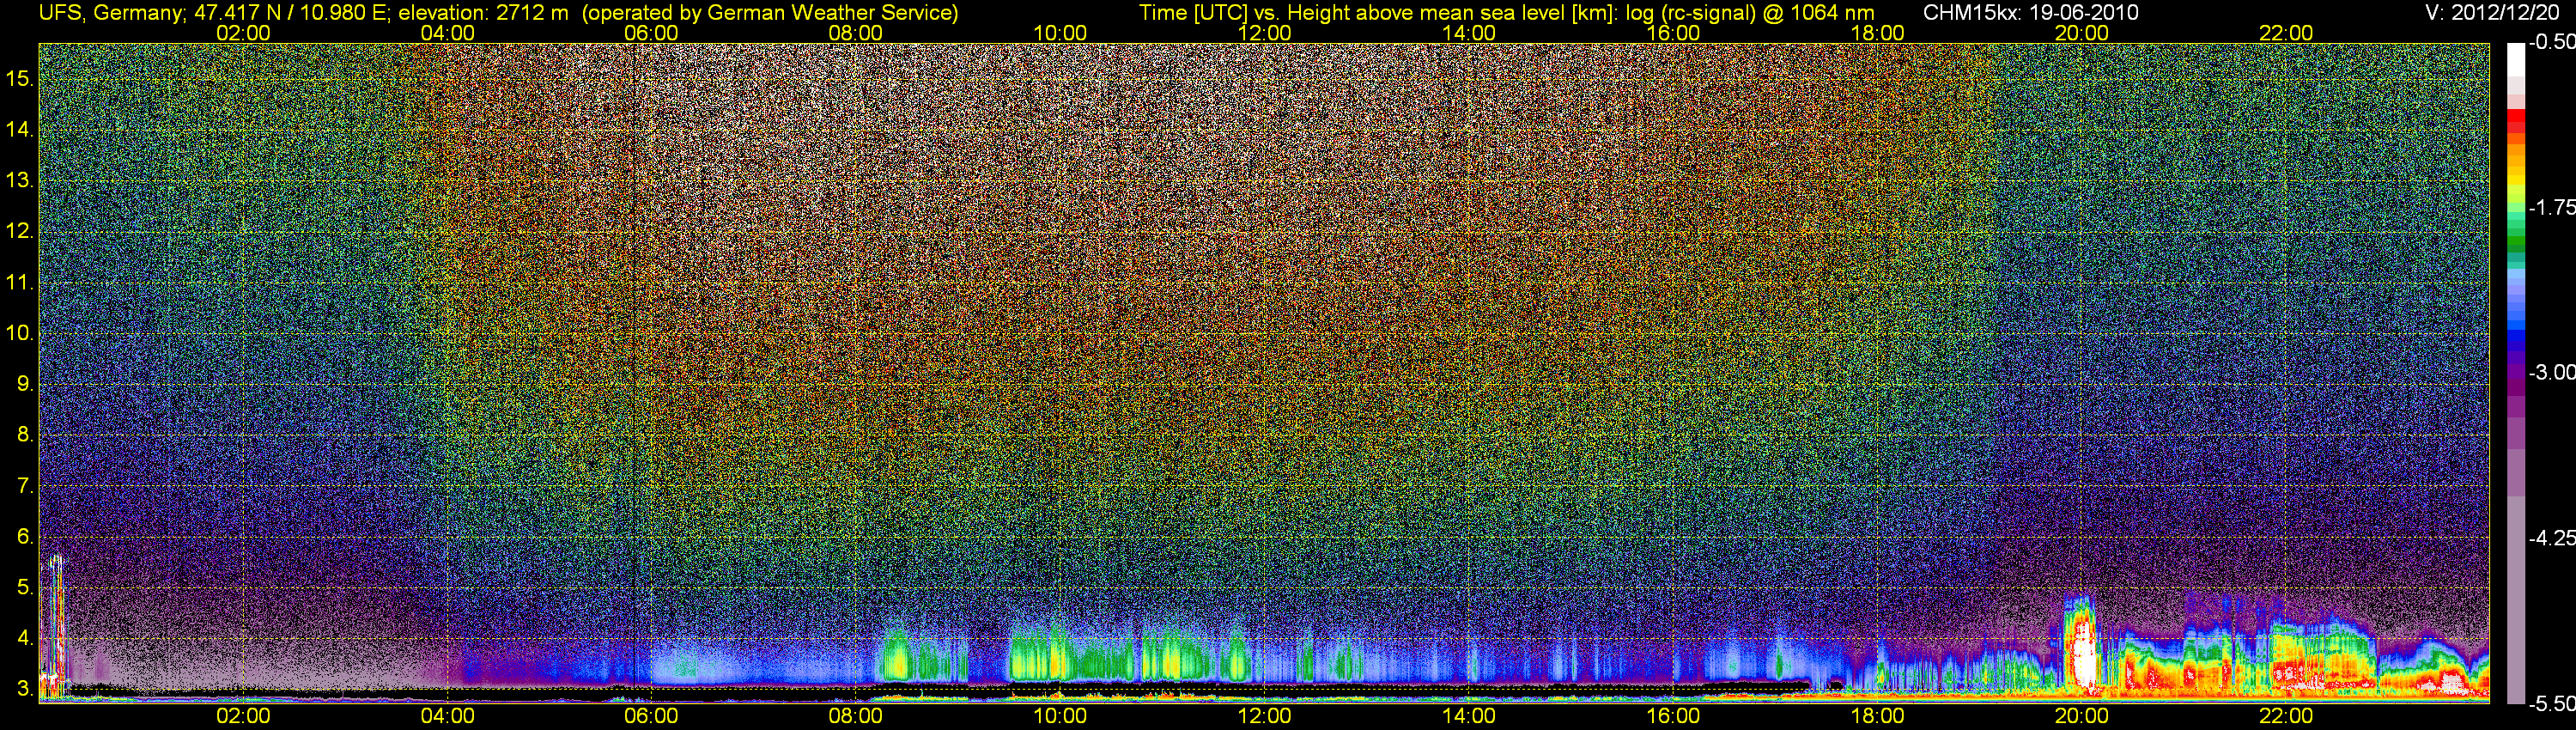Click the '7.' km height axis label
2576x730 pixels.
point(25,486)
